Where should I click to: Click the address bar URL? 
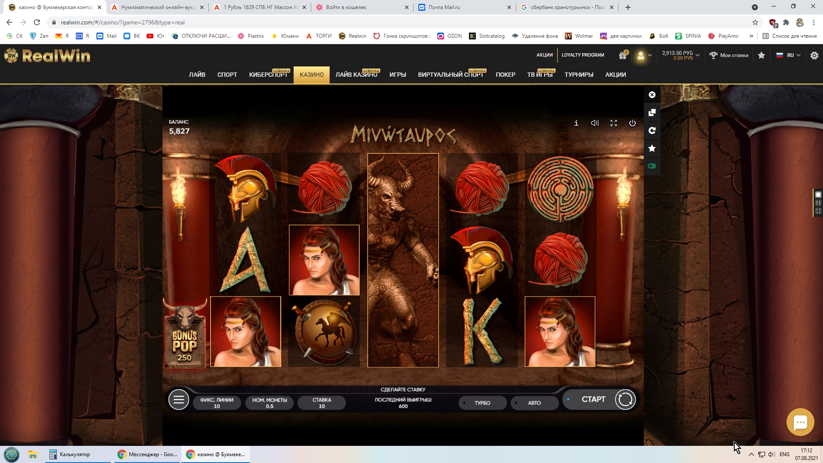tap(123, 22)
